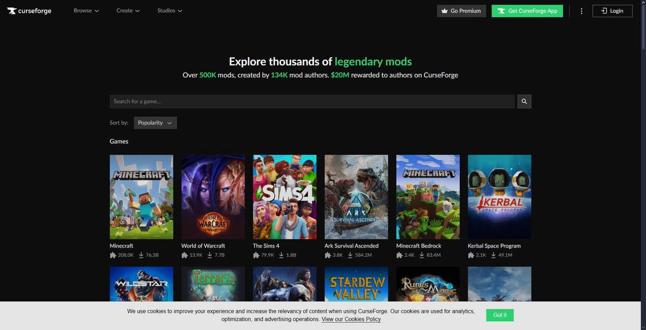Click the search magnifier icon
This screenshot has width=646, height=330.
click(524, 101)
